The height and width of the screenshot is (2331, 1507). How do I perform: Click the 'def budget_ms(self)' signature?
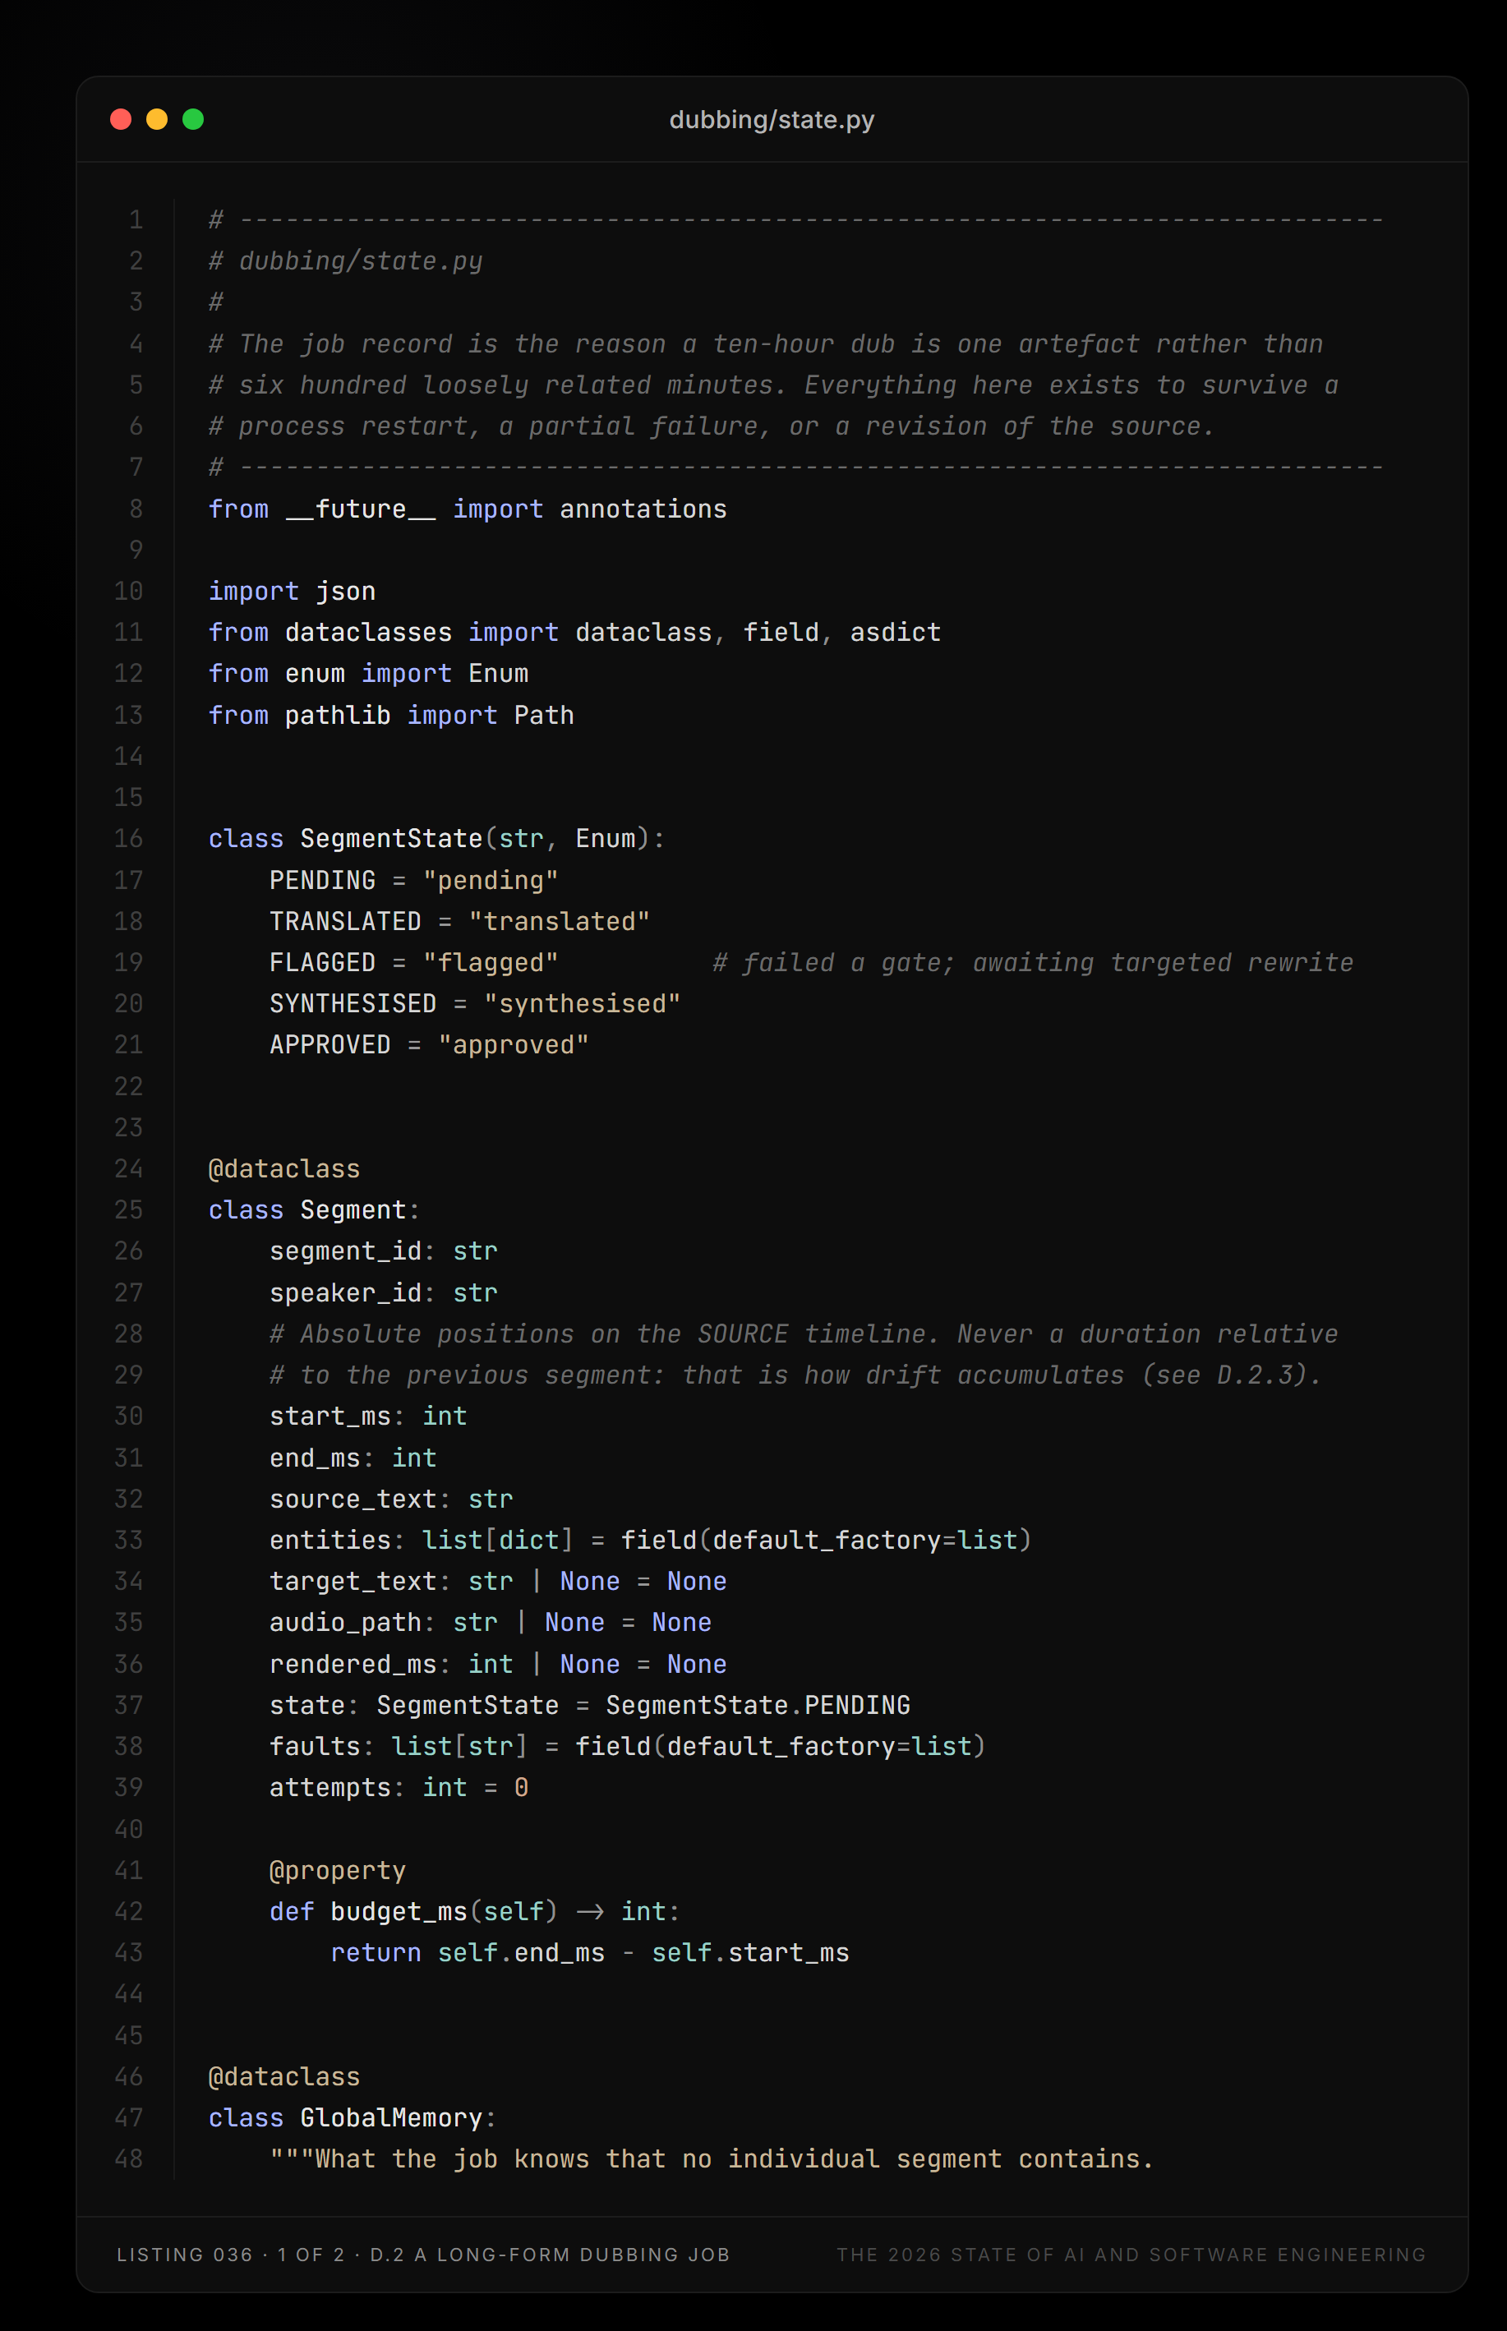pos(475,1912)
